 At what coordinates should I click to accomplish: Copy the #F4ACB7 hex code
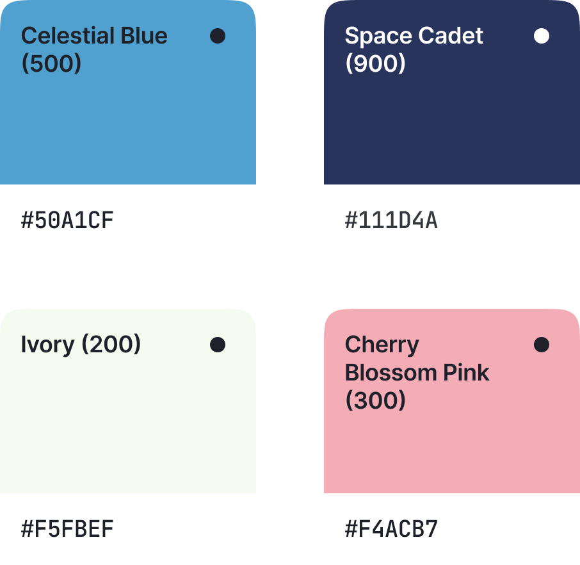pyautogui.click(x=391, y=529)
